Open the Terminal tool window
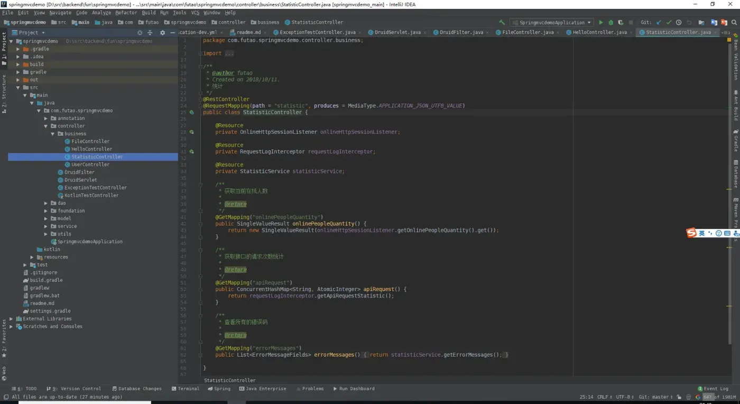This screenshot has height=404, width=740. (x=185, y=389)
